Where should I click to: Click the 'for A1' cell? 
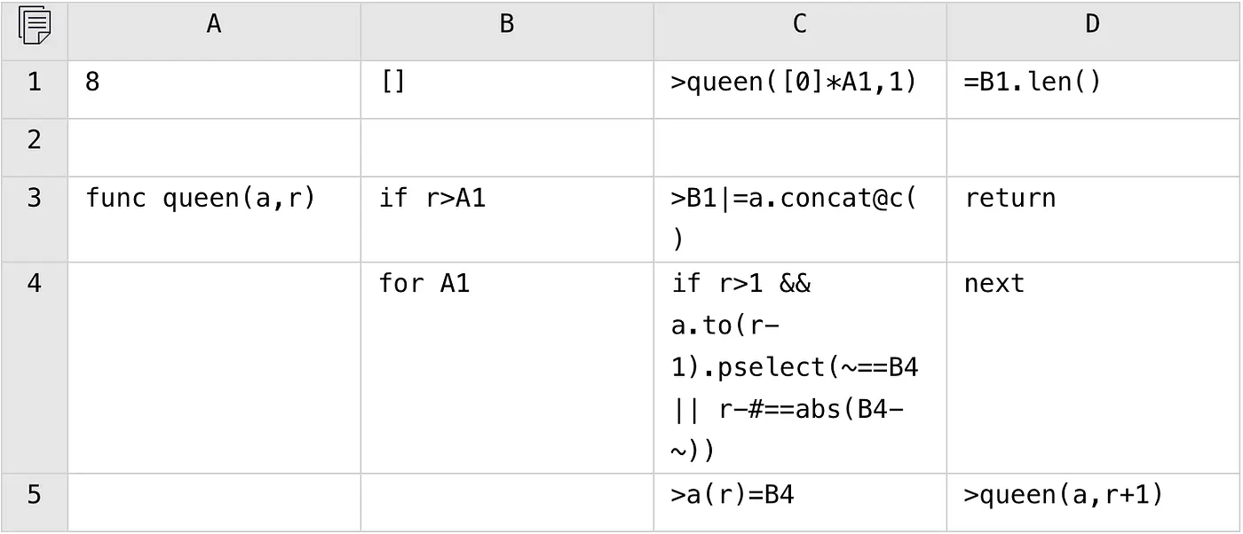[507, 368]
